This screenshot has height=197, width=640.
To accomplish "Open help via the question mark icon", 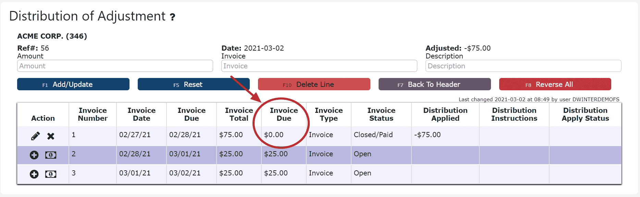I will [173, 17].
